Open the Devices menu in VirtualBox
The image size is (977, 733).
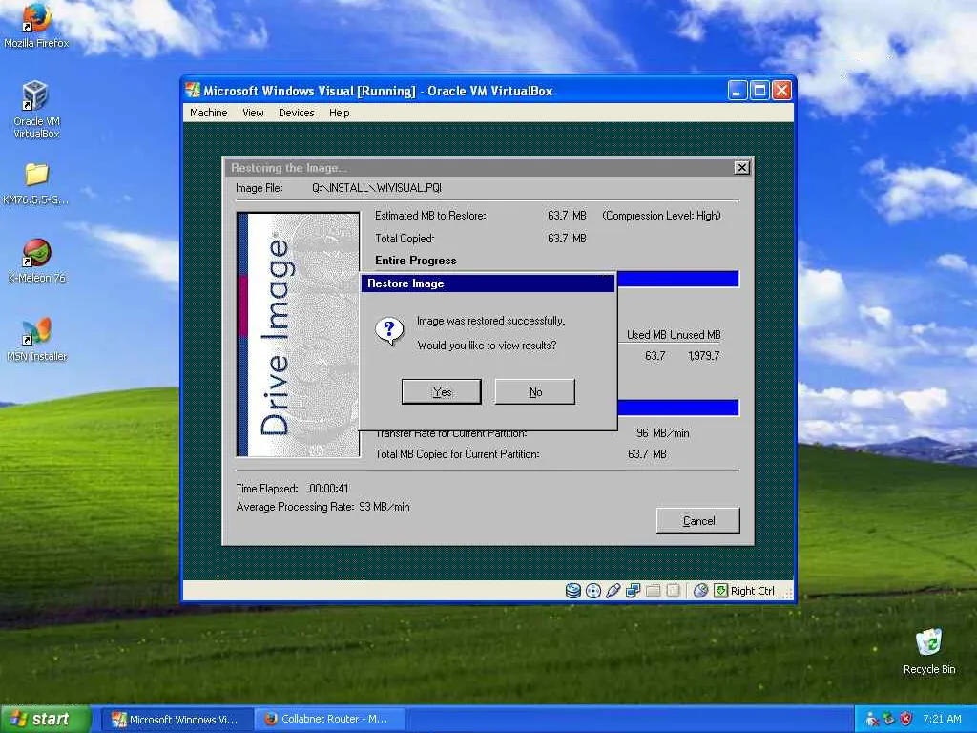[297, 113]
